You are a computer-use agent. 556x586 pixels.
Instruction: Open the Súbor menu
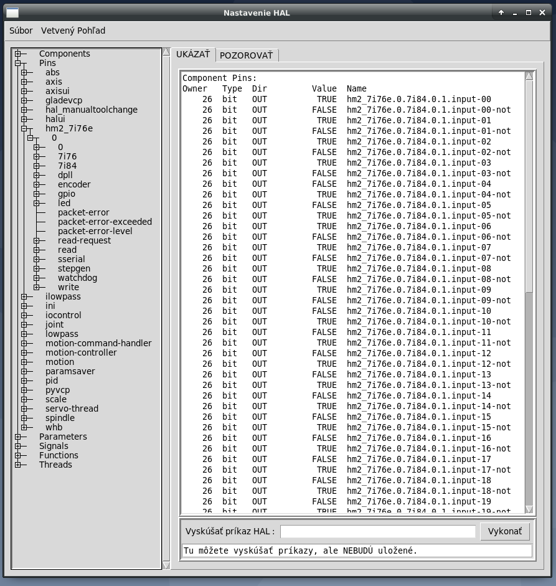point(21,31)
